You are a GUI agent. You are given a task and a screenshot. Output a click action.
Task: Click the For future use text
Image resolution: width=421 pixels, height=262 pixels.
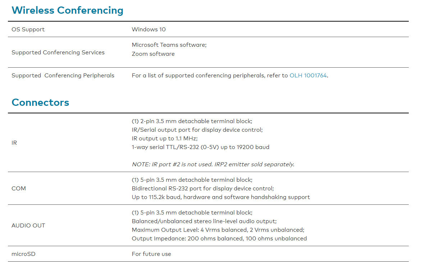[x=151, y=254]
